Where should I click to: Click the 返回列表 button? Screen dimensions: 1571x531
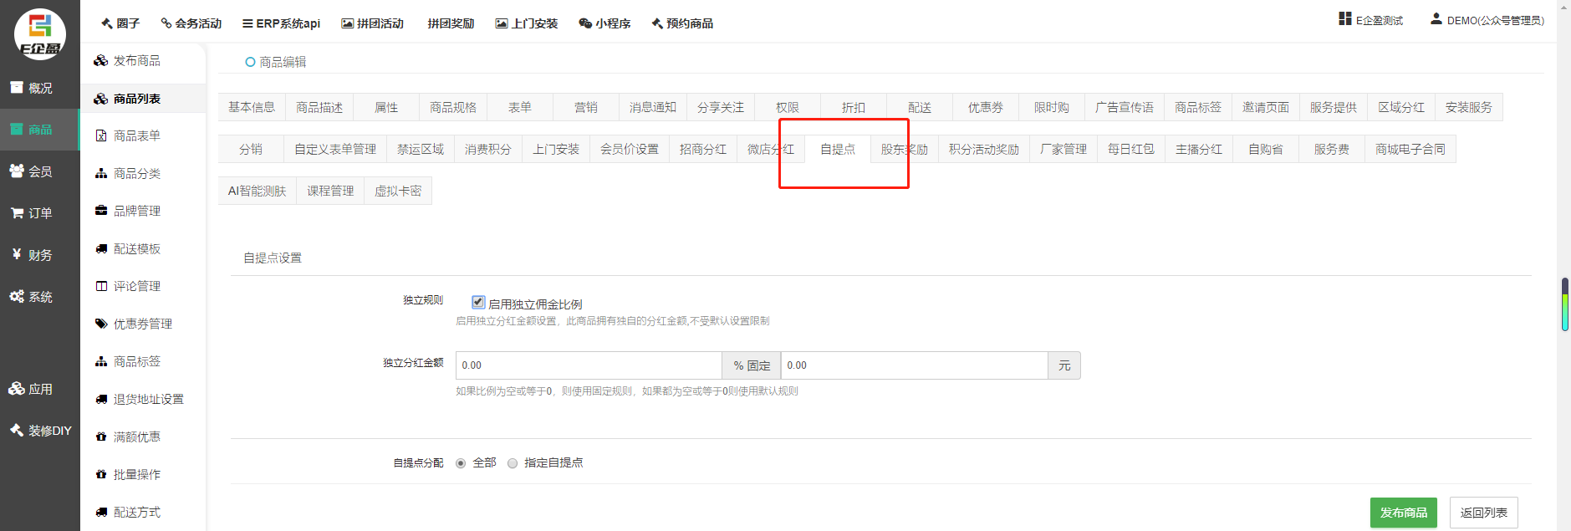coord(1483,513)
